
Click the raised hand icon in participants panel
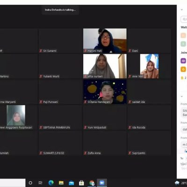pyautogui.click(x=182, y=78)
